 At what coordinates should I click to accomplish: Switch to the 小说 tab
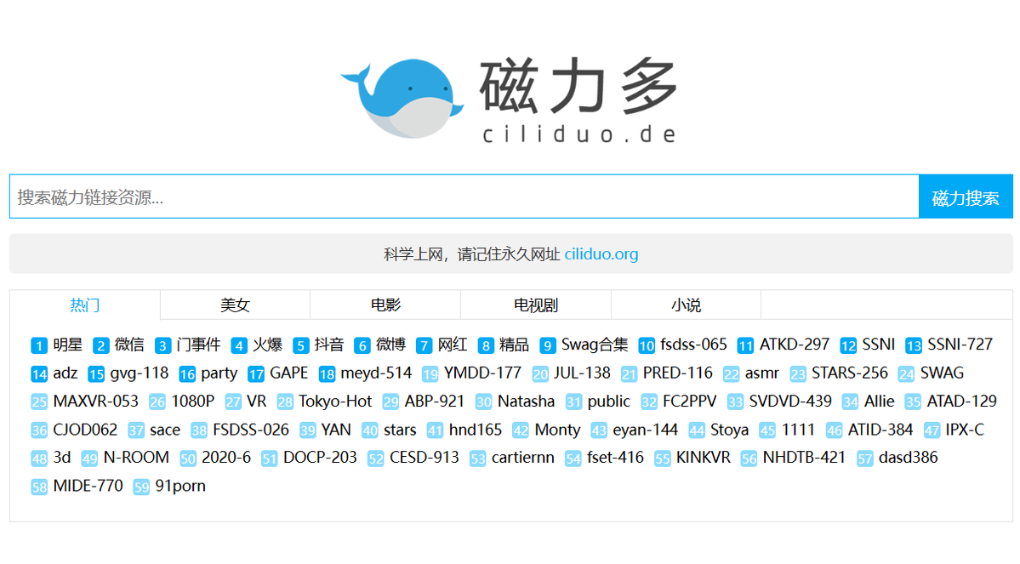[686, 305]
